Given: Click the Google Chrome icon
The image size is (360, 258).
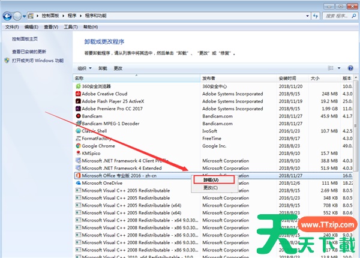Looking at the screenshot, I should pos(78,146).
